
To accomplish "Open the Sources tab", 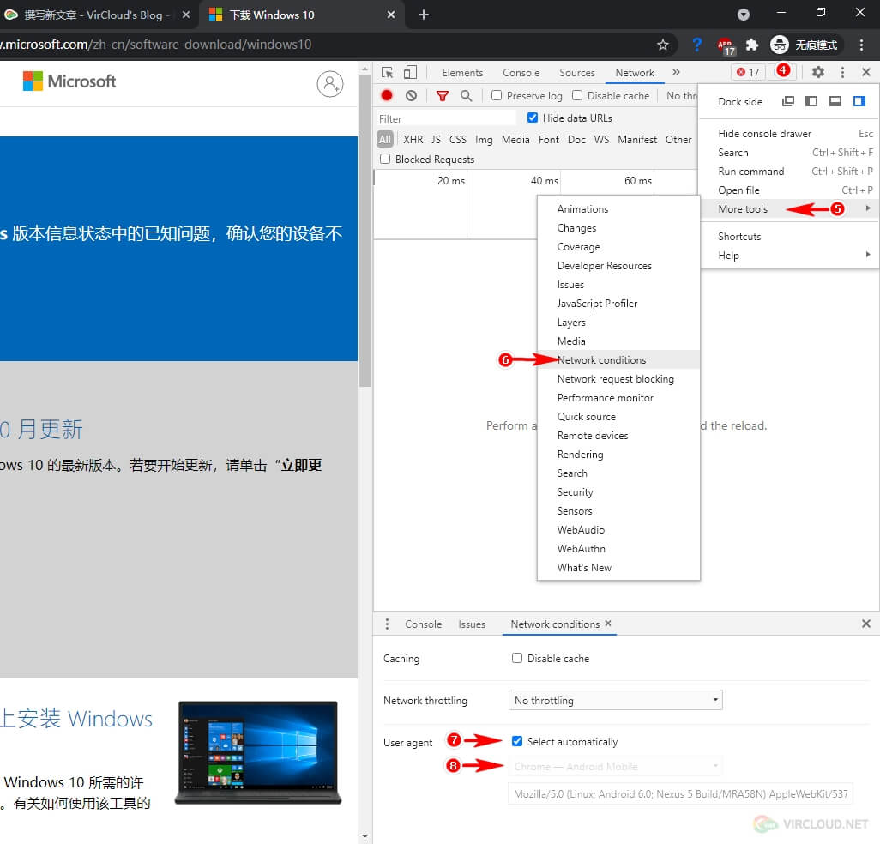I will [577, 72].
